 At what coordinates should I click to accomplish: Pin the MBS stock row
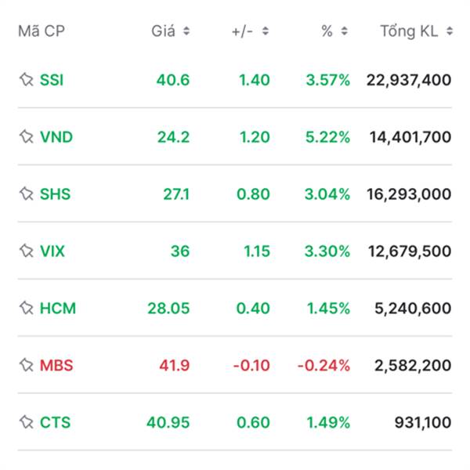[27, 365]
